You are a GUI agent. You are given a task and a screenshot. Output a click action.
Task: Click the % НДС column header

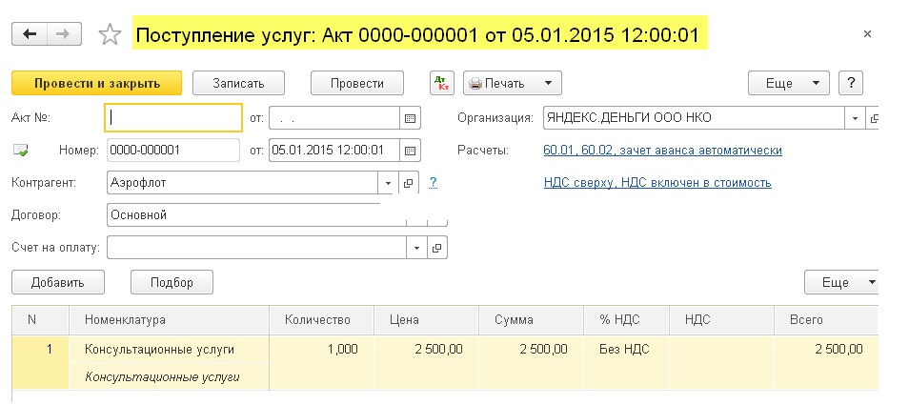coord(626,320)
